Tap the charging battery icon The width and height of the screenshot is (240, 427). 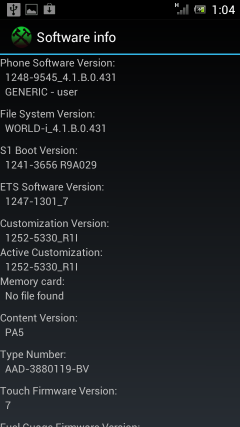pyautogui.click(x=199, y=10)
